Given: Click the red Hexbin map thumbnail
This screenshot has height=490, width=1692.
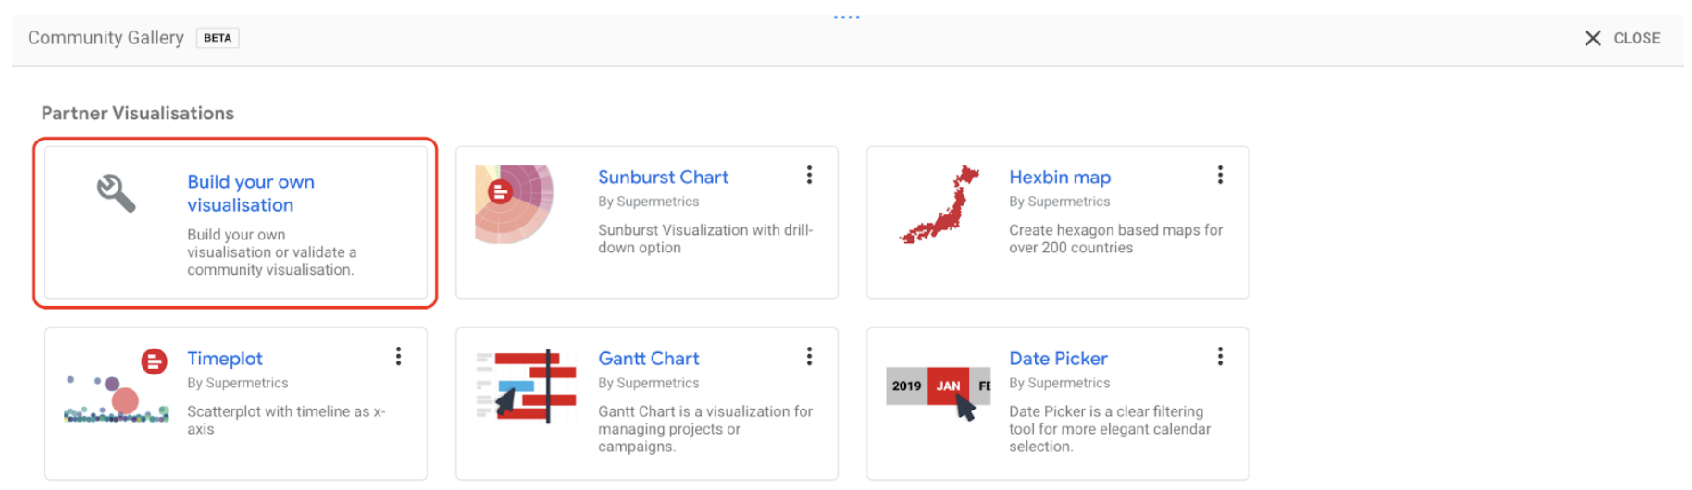Looking at the screenshot, I should (940, 205).
